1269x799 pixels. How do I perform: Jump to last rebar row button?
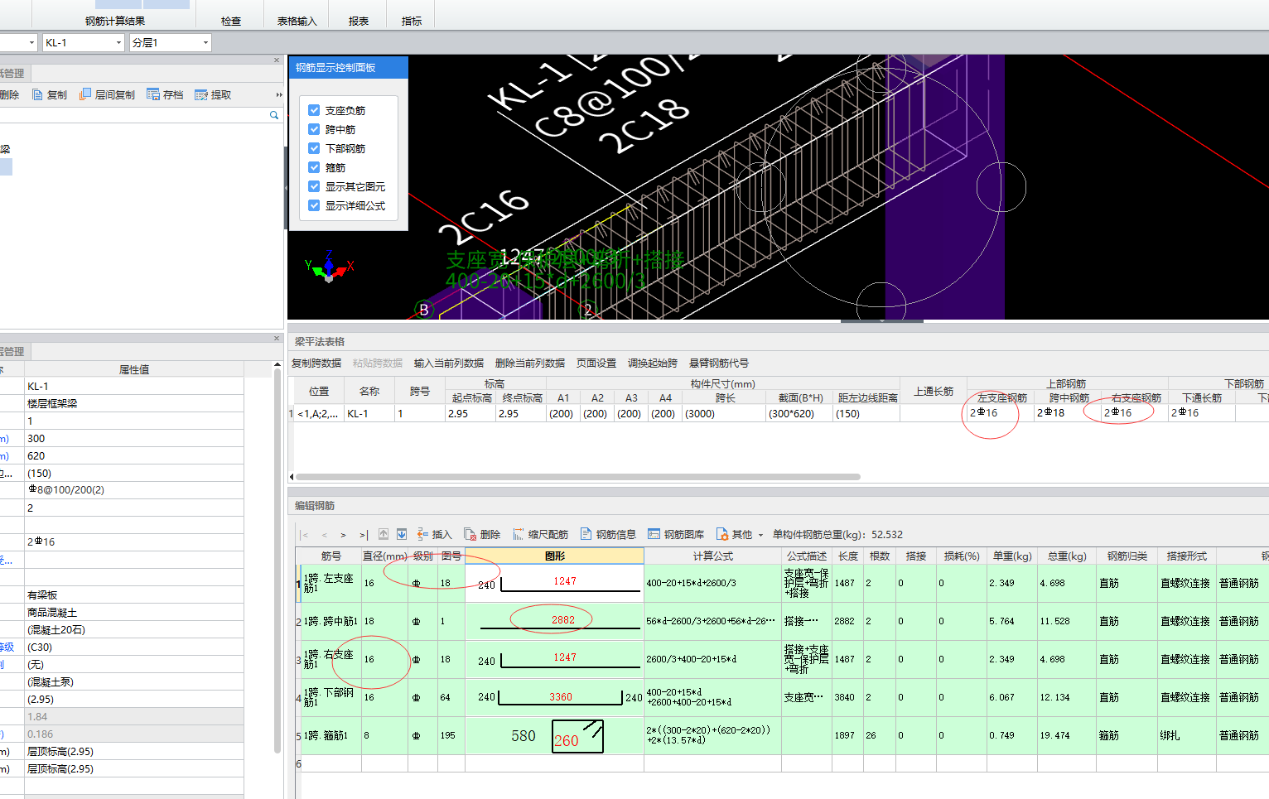coord(363,535)
